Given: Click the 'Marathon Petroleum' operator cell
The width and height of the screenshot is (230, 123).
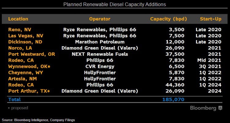Looking at the screenshot, I should (100, 42).
